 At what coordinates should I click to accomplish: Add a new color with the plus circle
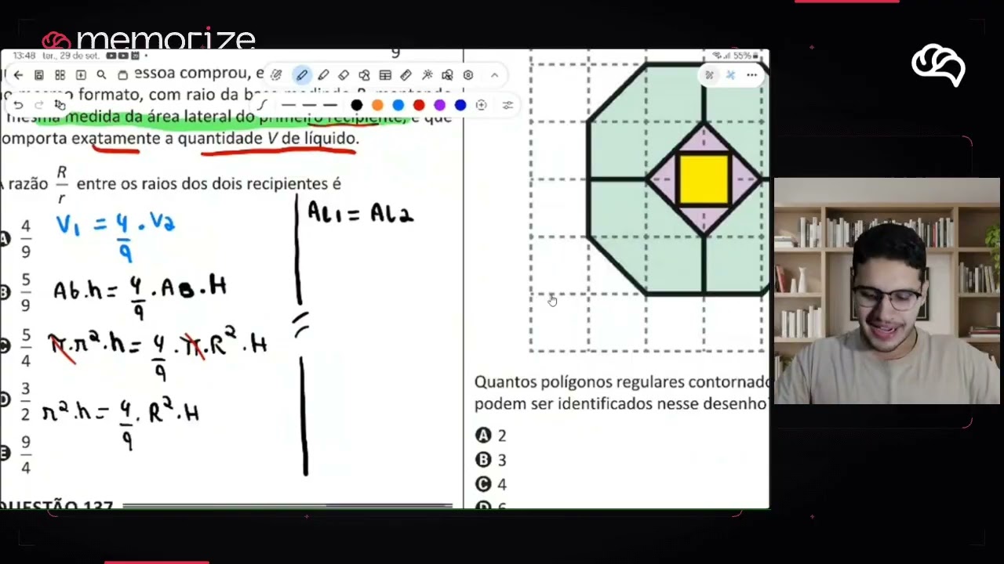[x=481, y=105]
